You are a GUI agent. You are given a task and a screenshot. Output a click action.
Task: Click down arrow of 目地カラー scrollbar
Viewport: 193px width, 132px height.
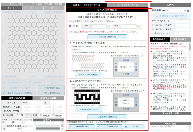coord(62,129)
